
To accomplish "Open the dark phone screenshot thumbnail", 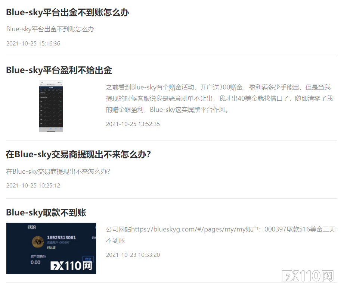I will point(51,106).
